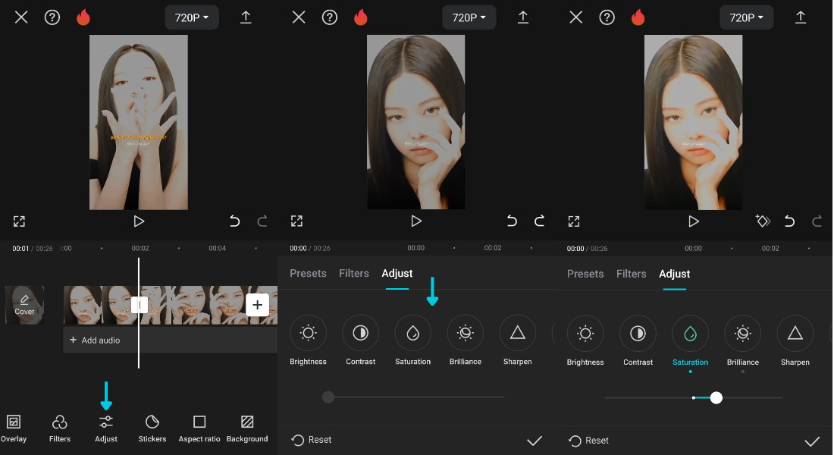Screen dimensions: 834x455
Task: Choose Brightness adjustment in middle panel
Action: pos(308,340)
